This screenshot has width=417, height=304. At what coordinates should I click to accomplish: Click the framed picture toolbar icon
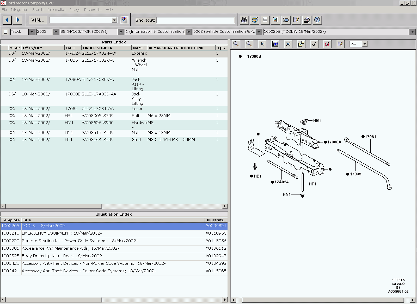click(275, 20)
